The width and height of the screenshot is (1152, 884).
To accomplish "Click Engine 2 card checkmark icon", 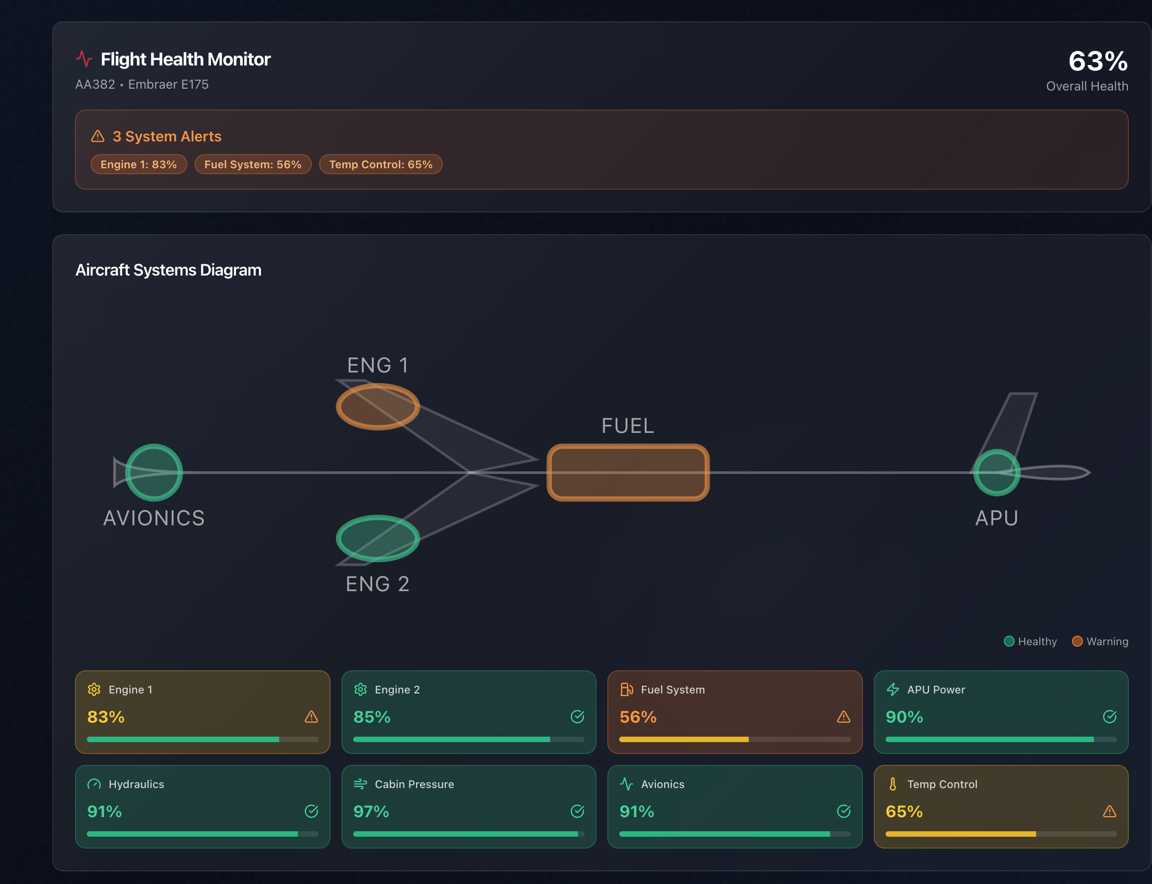I will click(x=577, y=717).
